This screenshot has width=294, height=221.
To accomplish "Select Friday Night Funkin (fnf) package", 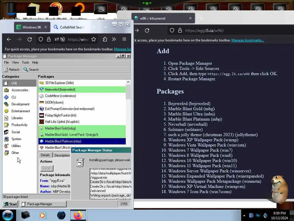I will (82, 115).
